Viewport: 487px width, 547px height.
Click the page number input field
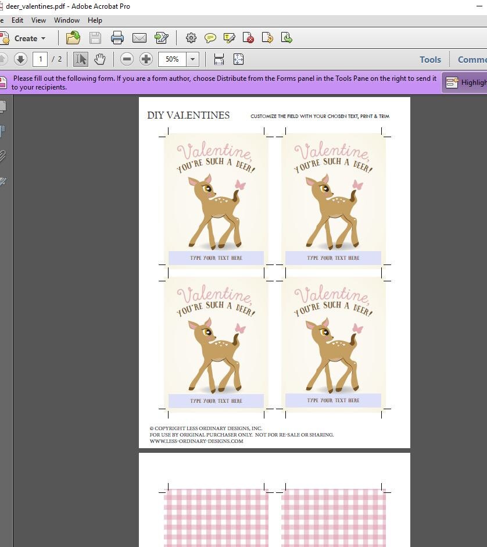(x=40, y=59)
